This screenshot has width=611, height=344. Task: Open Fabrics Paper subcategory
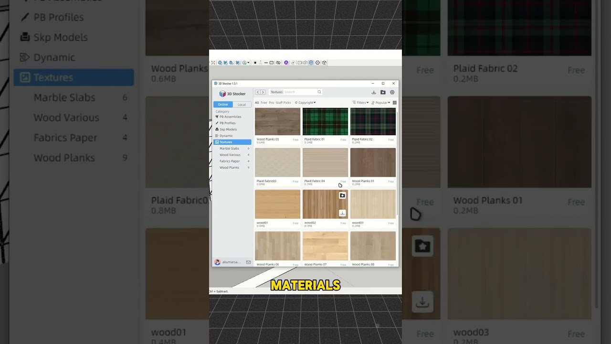pyautogui.click(x=232, y=161)
